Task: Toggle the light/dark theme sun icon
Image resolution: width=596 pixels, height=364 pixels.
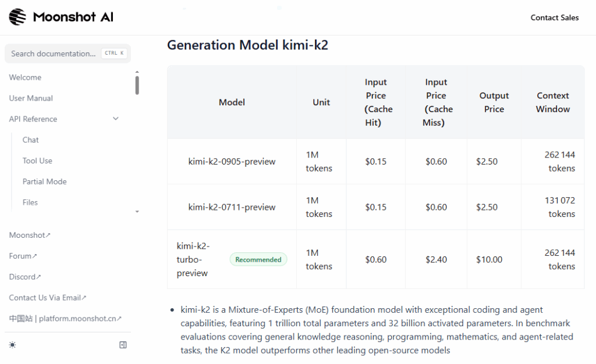Action: pos(13,345)
